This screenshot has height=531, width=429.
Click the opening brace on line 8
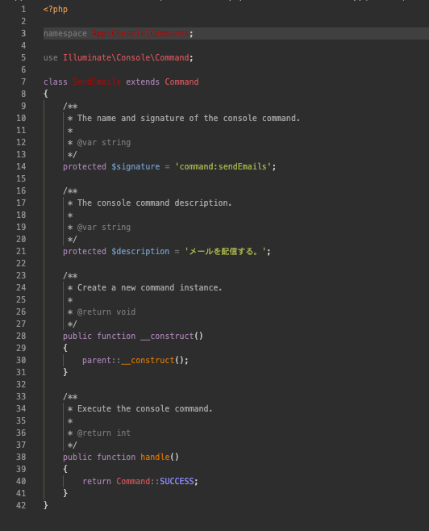click(46, 94)
